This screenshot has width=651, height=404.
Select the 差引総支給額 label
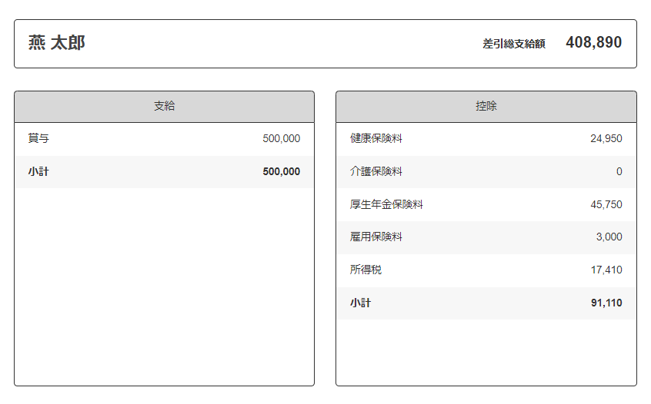pyautogui.click(x=514, y=44)
